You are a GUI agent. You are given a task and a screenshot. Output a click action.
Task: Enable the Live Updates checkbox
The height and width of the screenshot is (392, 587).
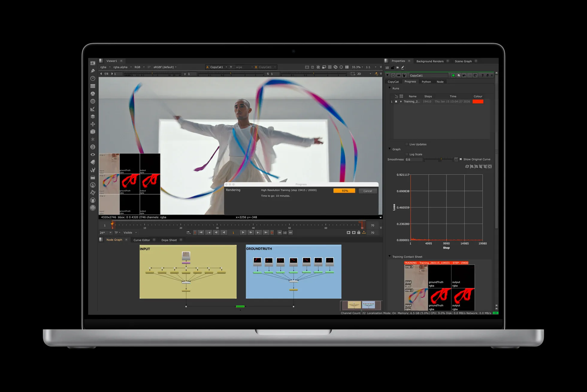point(407,144)
